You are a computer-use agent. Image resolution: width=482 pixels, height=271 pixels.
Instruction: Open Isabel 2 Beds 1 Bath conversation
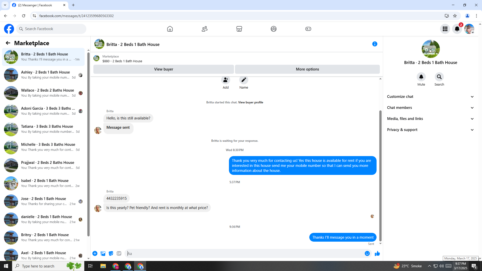point(43,183)
